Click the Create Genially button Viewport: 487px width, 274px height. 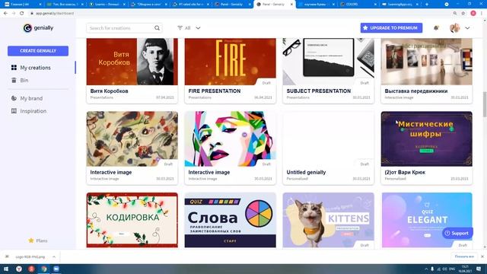coord(38,51)
